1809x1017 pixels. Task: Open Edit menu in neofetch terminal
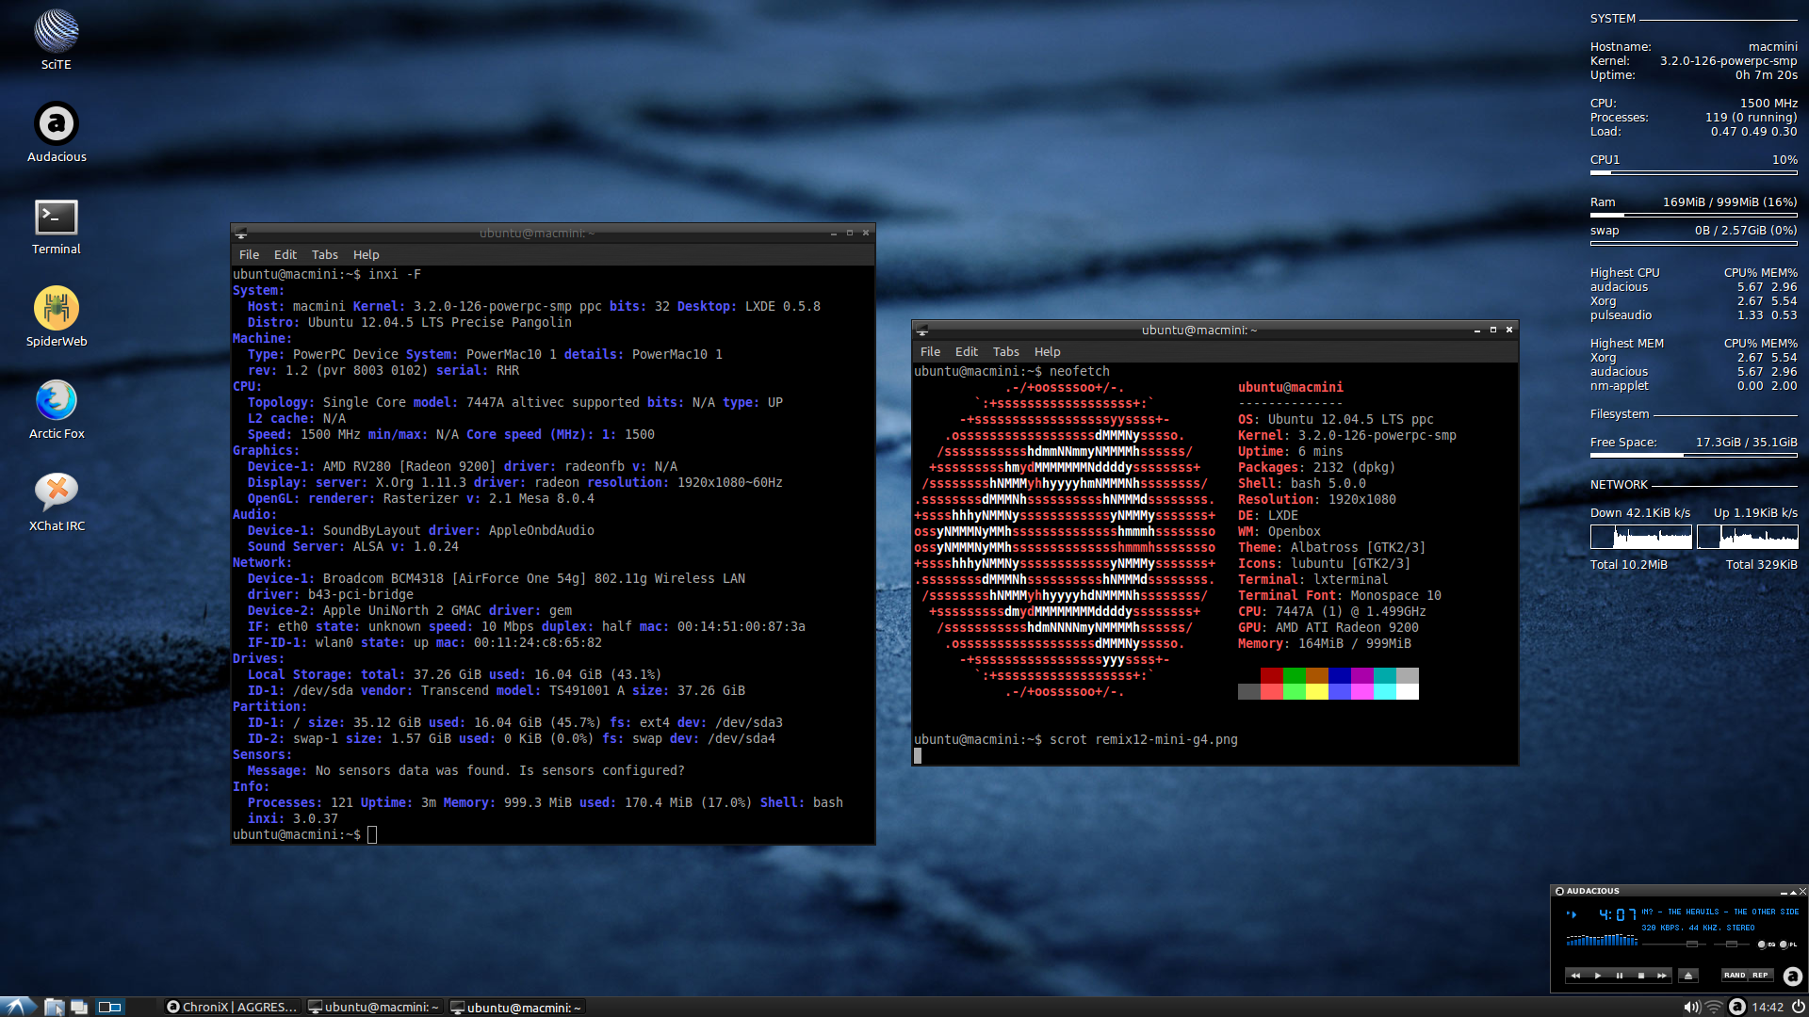tap(967, 352)
